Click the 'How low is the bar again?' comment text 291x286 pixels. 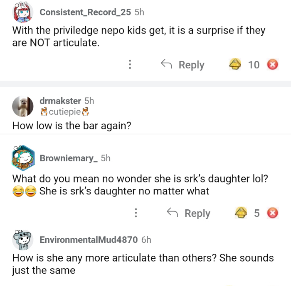(x=72, y=126)
